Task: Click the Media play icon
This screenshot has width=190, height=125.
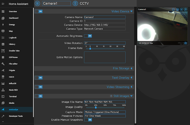Action: tap(3, 103)
